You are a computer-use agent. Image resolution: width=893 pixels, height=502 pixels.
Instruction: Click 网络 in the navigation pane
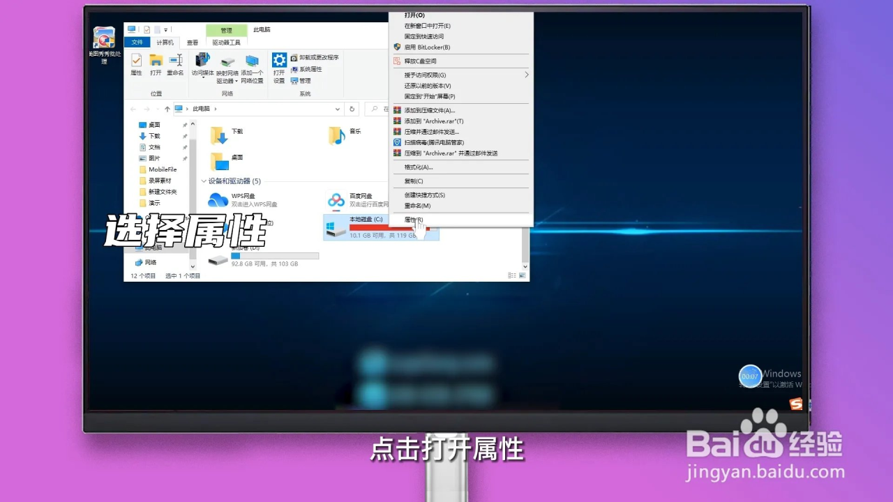[151, 262]
